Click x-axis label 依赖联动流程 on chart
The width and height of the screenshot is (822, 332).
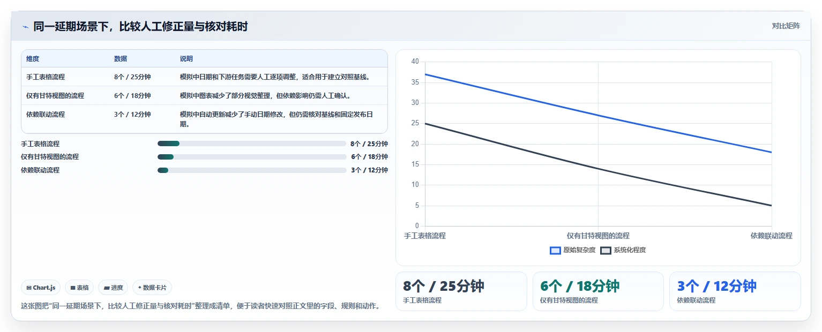pos(771,236)
